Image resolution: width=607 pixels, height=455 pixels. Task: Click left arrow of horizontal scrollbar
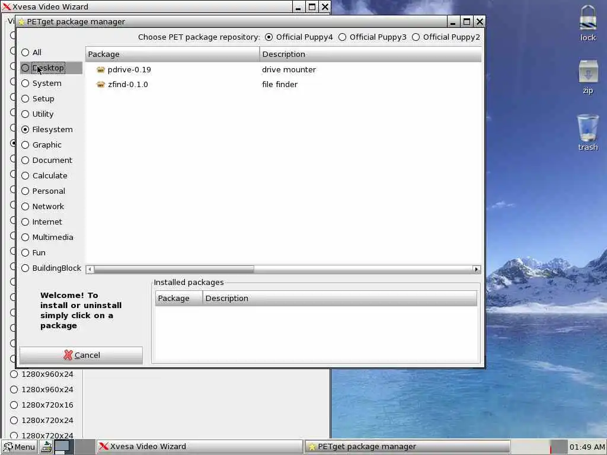point(90,270)
